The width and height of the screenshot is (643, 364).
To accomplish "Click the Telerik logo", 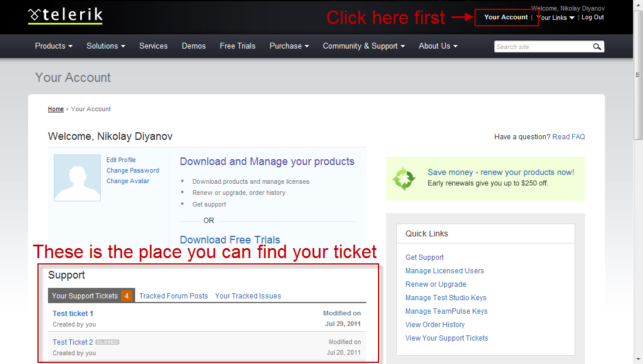I will pyautogui.click(x=65, y=16).
